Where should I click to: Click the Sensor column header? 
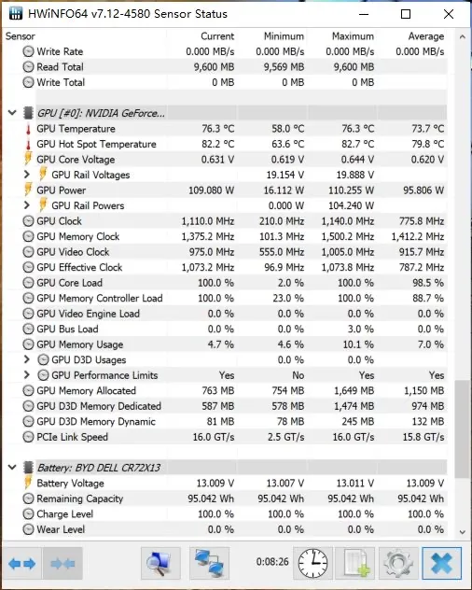click(21, 36)
